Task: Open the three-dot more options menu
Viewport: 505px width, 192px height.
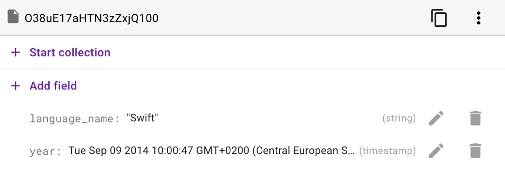Action: [478, 18]
